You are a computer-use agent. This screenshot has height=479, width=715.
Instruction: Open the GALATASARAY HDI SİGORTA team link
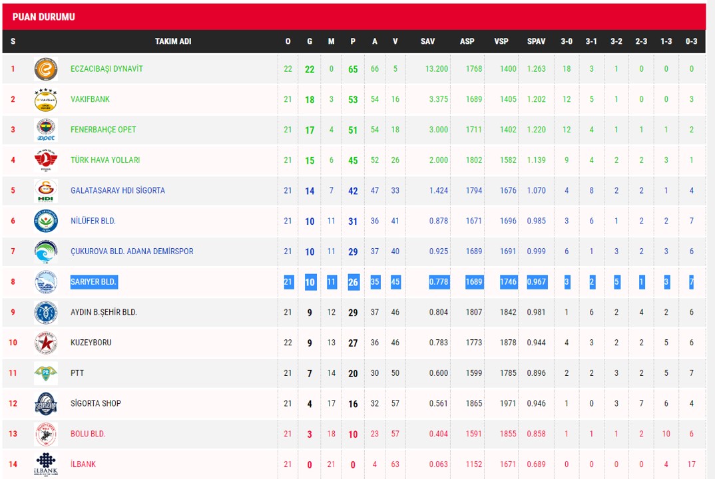tap(118, 190)
